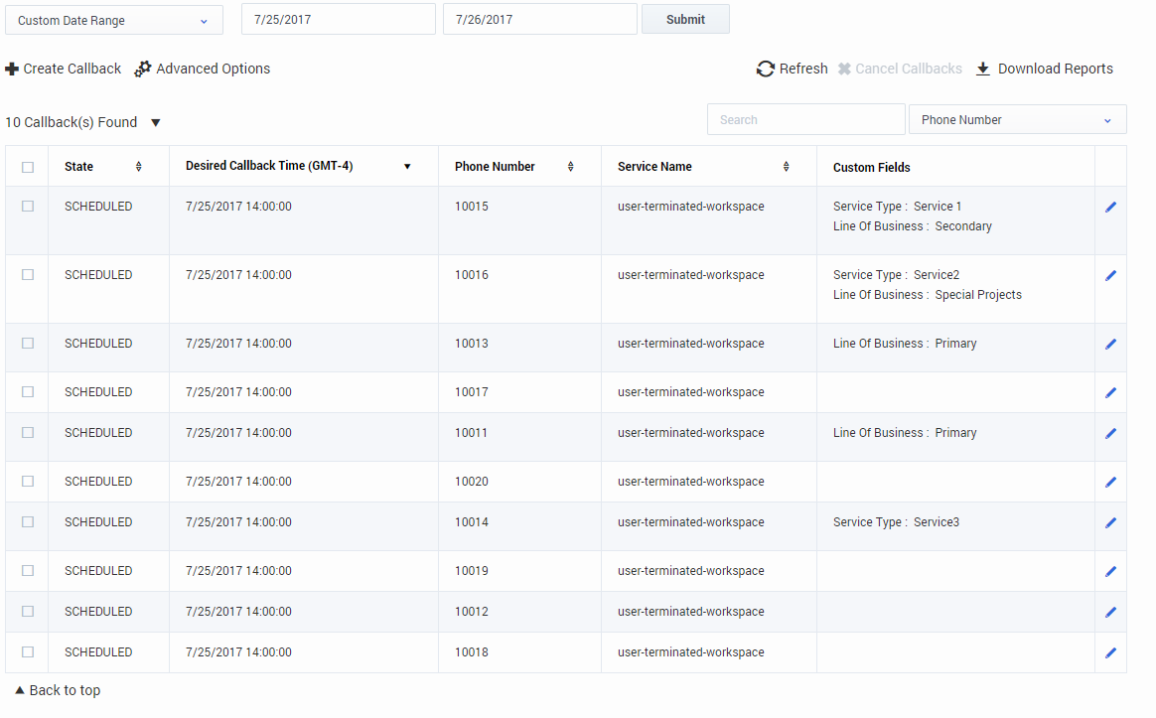Image resolution: width=1156 pixels, height=718 pixels.
Task: Click the Phone Number column header text
Action: (x=495, y=167)
